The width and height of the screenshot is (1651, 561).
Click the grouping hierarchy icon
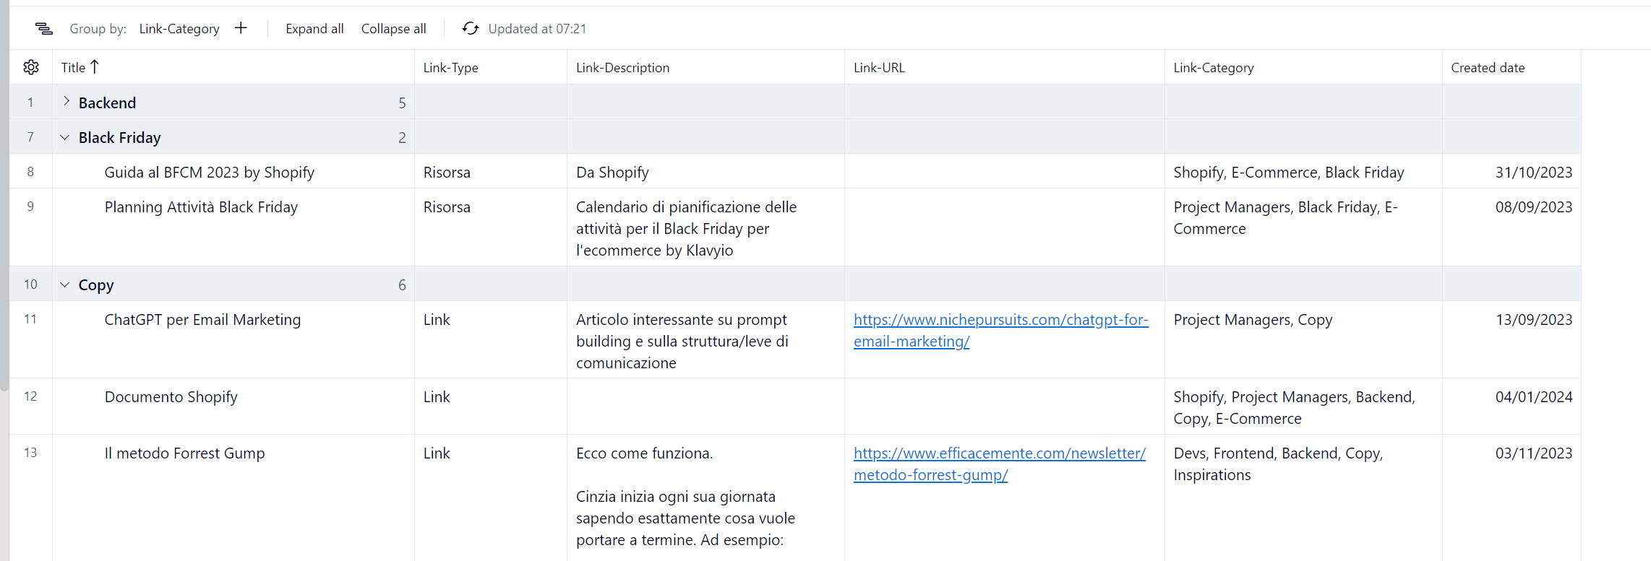[x=44, y=29]
